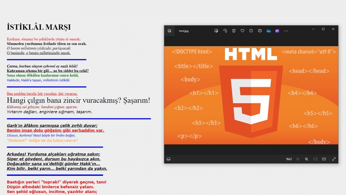Add image to favorites with heart icon
346x195 pixels.
[242, 31]
